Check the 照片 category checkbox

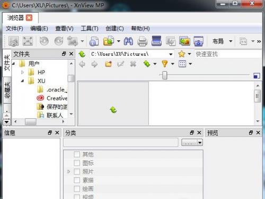tap(77, 171)
